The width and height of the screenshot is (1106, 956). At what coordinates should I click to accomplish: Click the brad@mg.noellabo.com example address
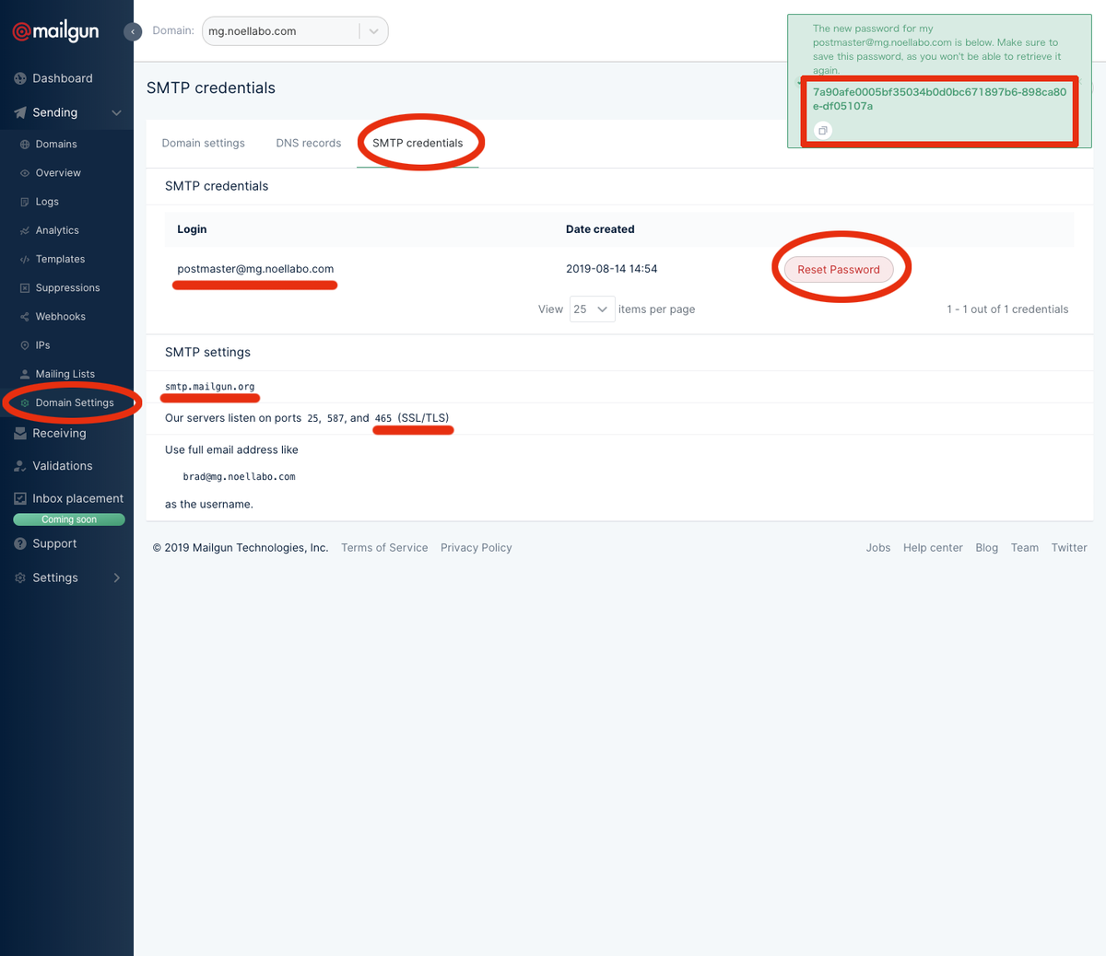(x=240, y=477)
